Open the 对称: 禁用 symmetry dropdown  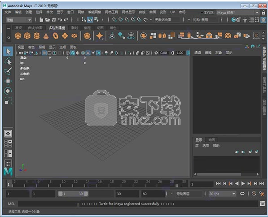click(205, 20)
